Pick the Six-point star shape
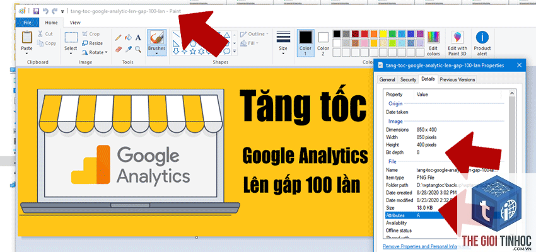This screenshot has width=536, height=252. 201,52
